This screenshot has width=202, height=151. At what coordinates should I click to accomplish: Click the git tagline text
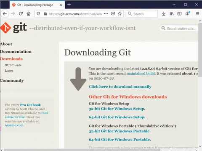(82, 28)
